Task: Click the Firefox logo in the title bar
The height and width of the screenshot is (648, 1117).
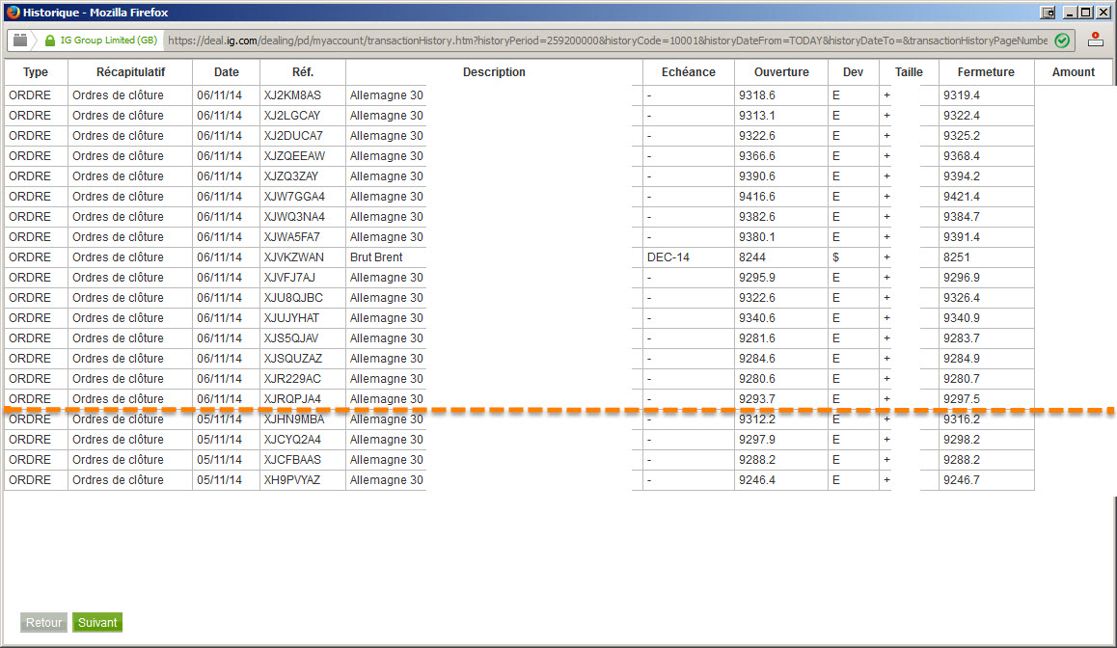Action: [13, 13]
